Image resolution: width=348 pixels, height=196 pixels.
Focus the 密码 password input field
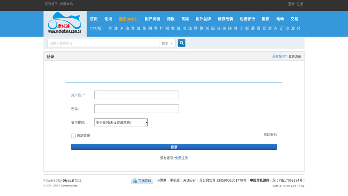coord(136,109)
